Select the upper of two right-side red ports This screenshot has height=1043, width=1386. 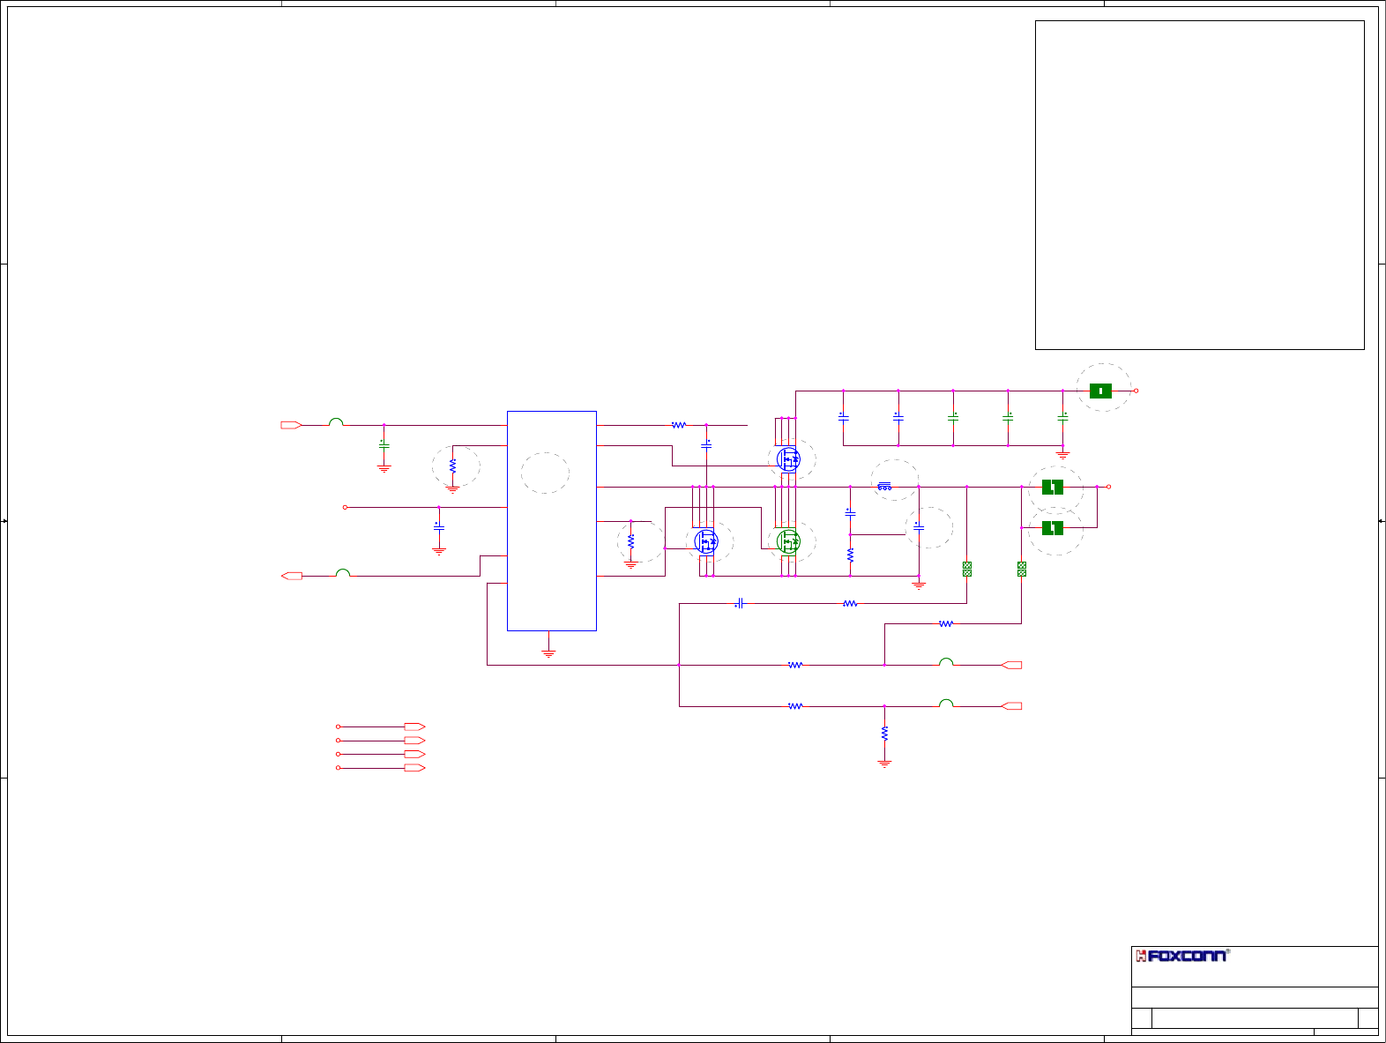pyautogui.click(x=1012, y=665)
